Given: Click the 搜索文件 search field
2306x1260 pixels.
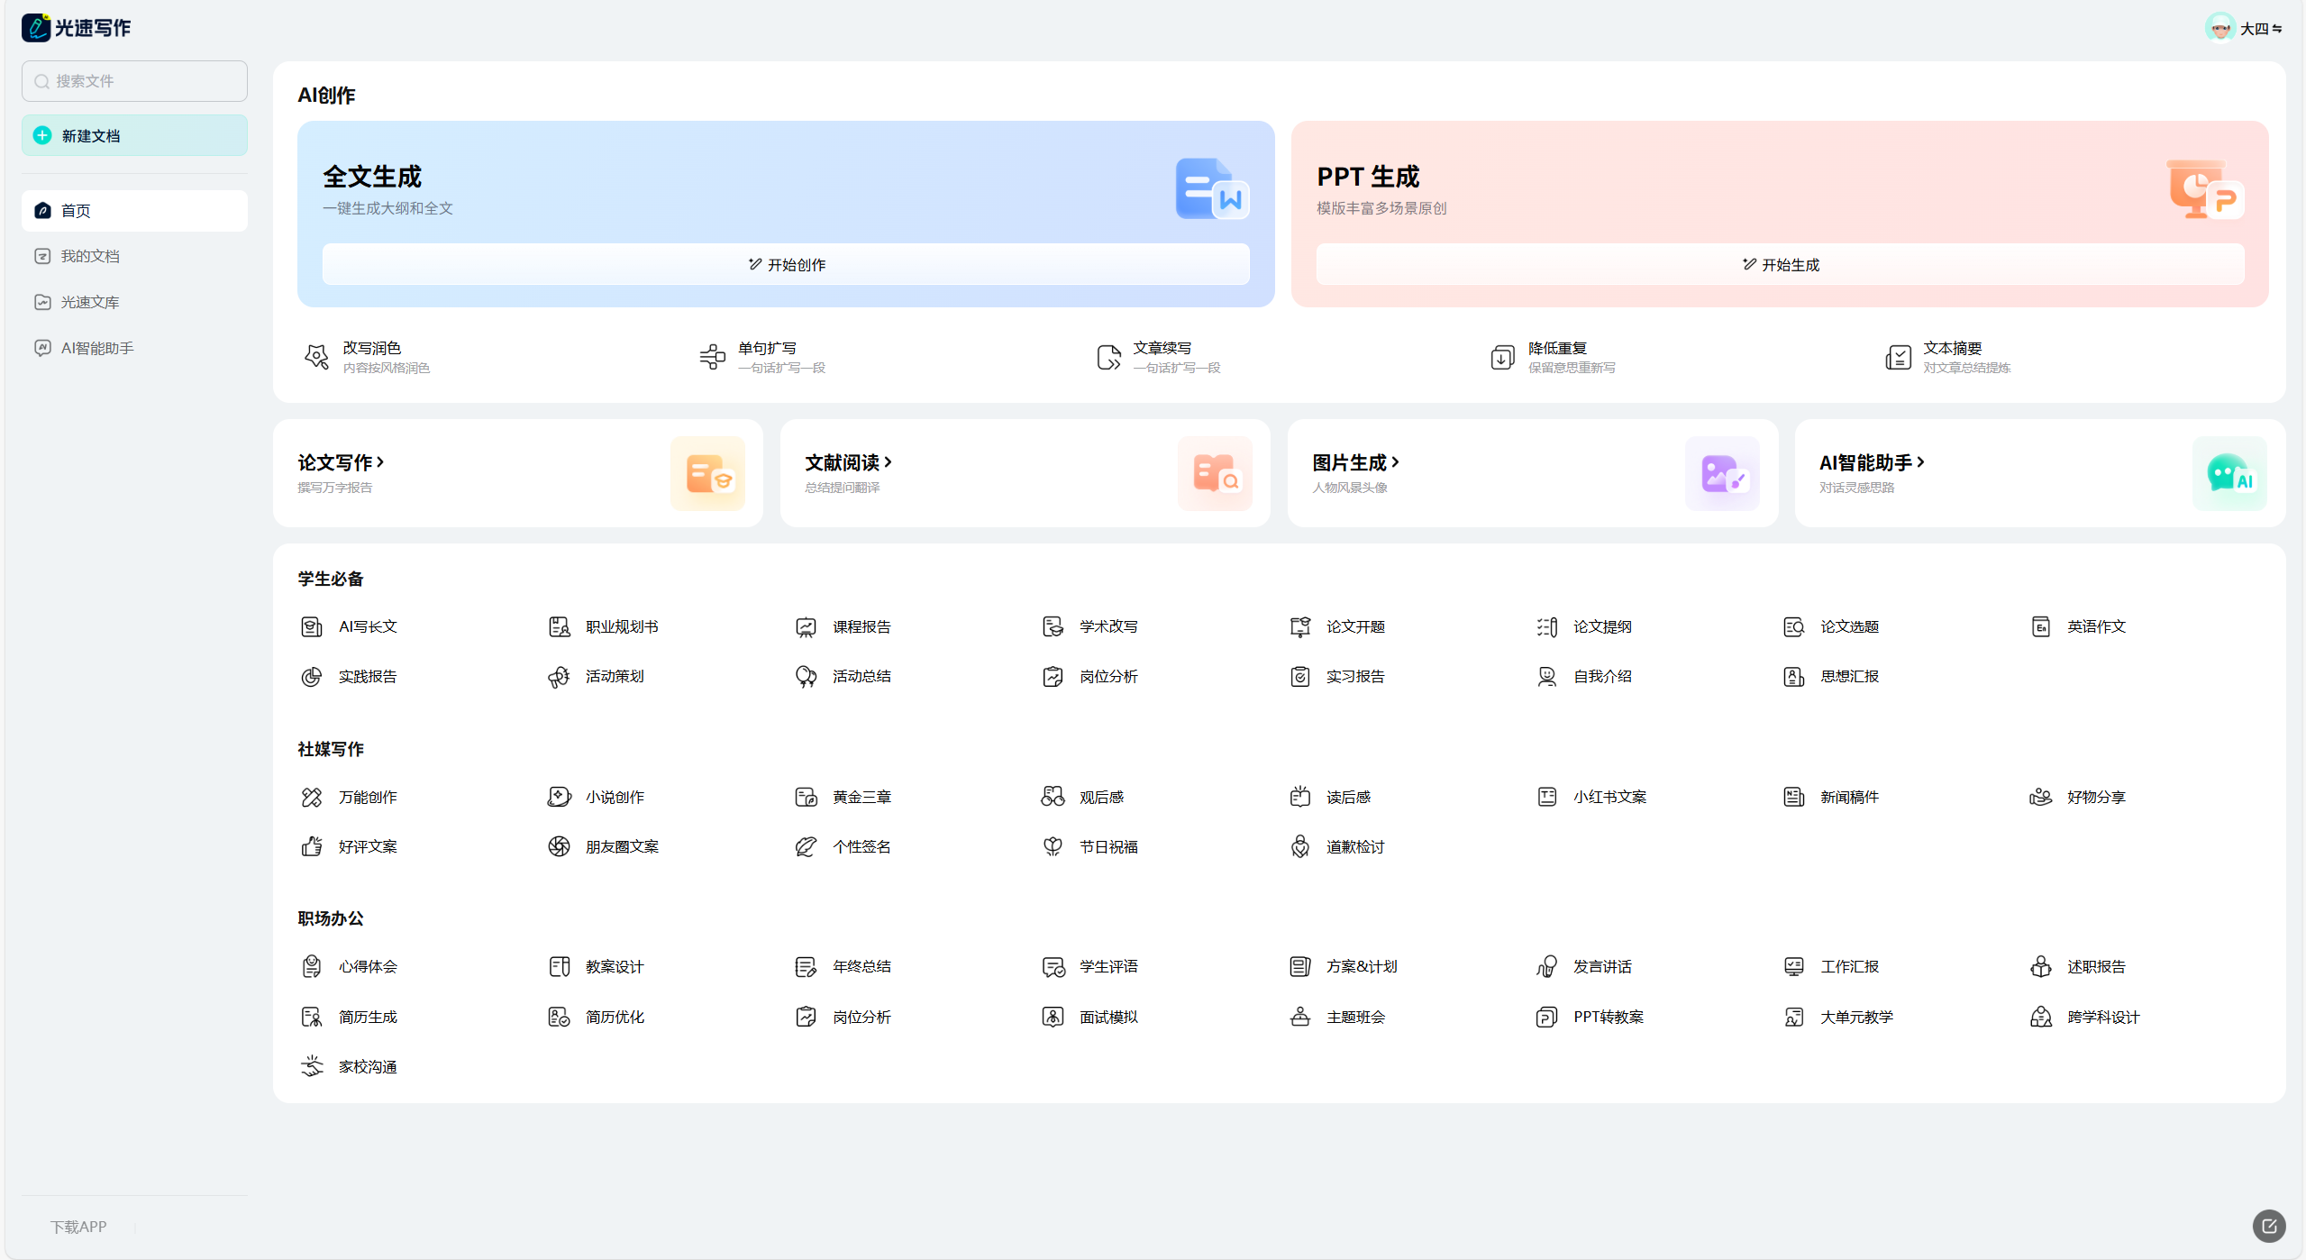Looking at the screenshot, I should (x=134, y=81).
